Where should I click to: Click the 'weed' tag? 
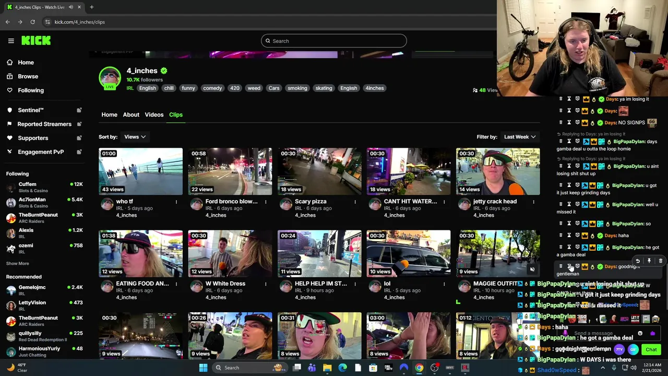pyautogui.click(x=254, y=88)
